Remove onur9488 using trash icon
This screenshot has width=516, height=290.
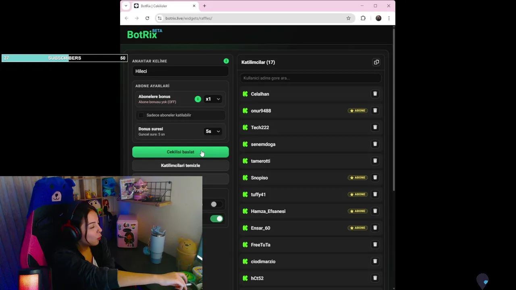click(375, 110)
